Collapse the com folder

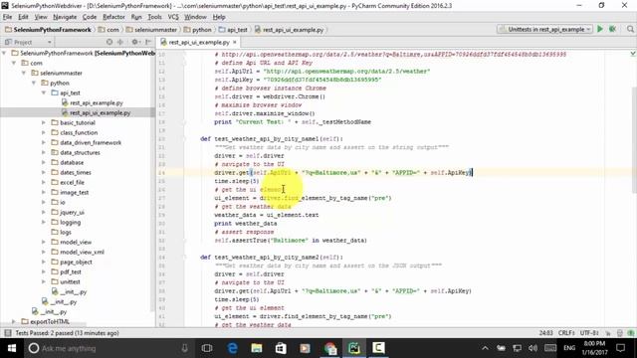pyautogui.click(x=14, y=63)
